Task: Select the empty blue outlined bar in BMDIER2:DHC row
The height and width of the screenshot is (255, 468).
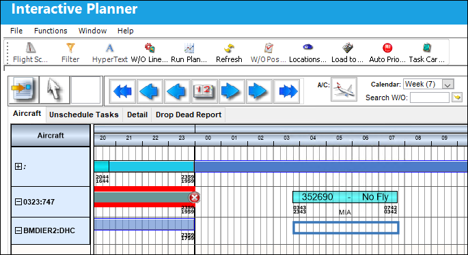Action: pos(346,228)
